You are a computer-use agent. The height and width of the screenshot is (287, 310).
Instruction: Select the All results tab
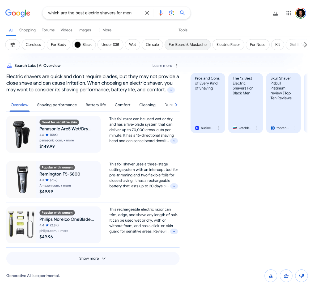coord(11,30)
